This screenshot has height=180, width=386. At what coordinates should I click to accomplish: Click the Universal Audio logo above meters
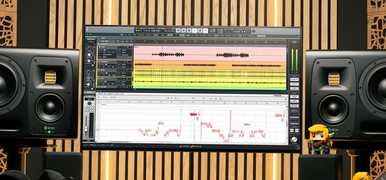click(294, 42)
